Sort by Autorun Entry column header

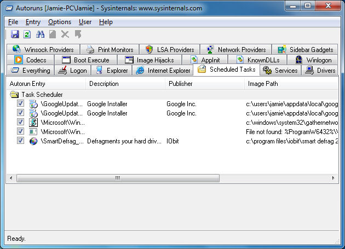tap(46, 84)
